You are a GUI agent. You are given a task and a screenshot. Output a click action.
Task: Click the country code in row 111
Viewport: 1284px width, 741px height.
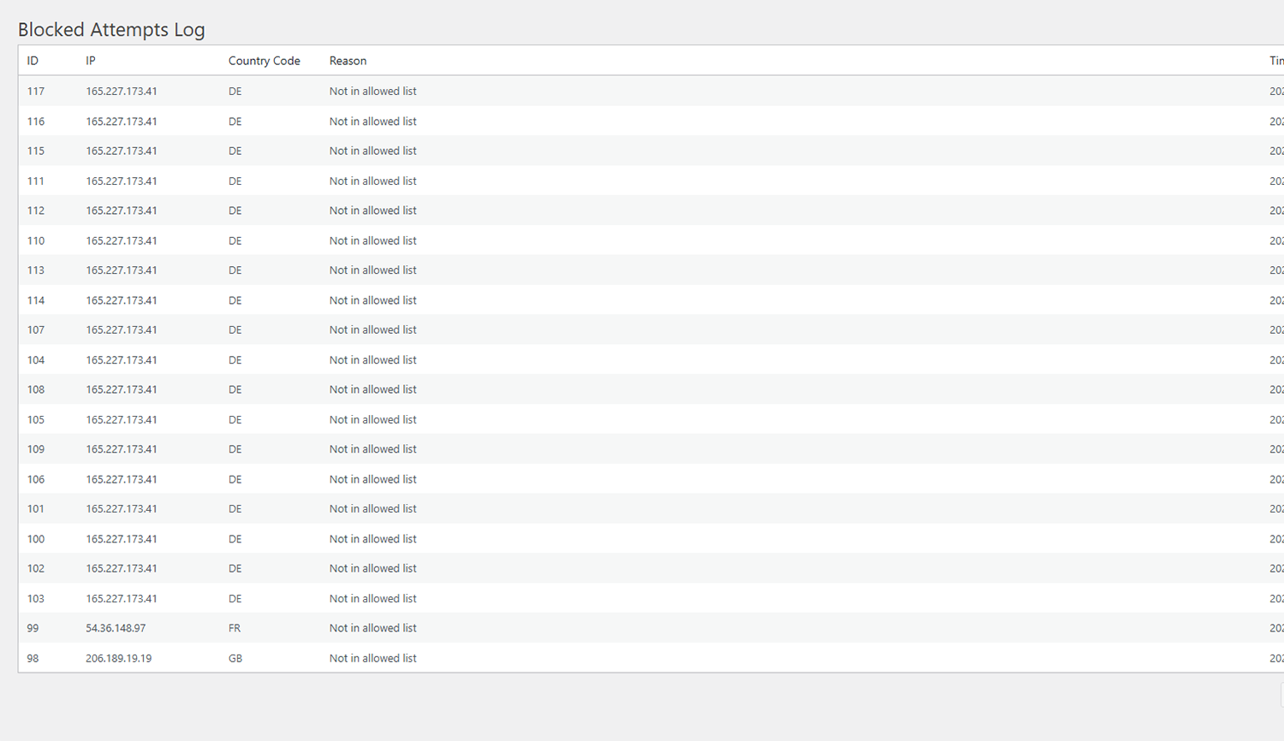pos(235,181)
